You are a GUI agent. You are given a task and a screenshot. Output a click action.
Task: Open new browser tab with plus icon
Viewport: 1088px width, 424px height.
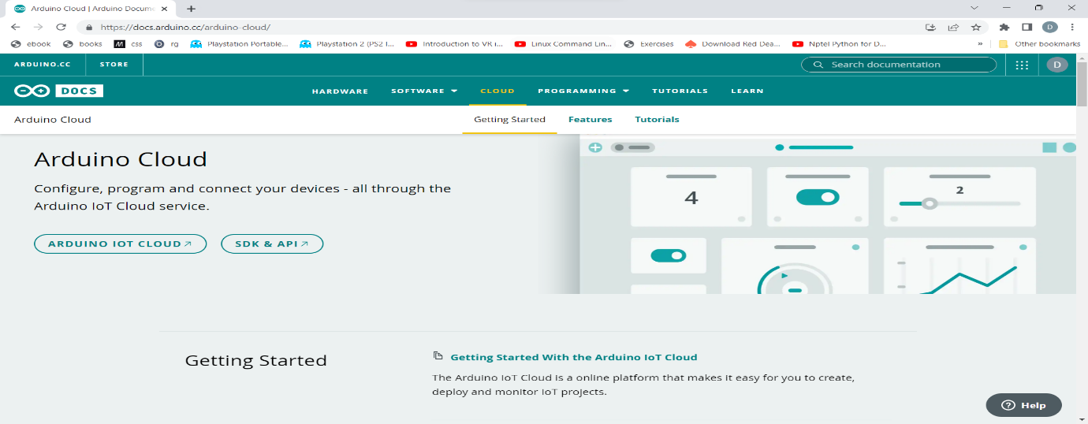pyautogui.click(x=192, y=9)
